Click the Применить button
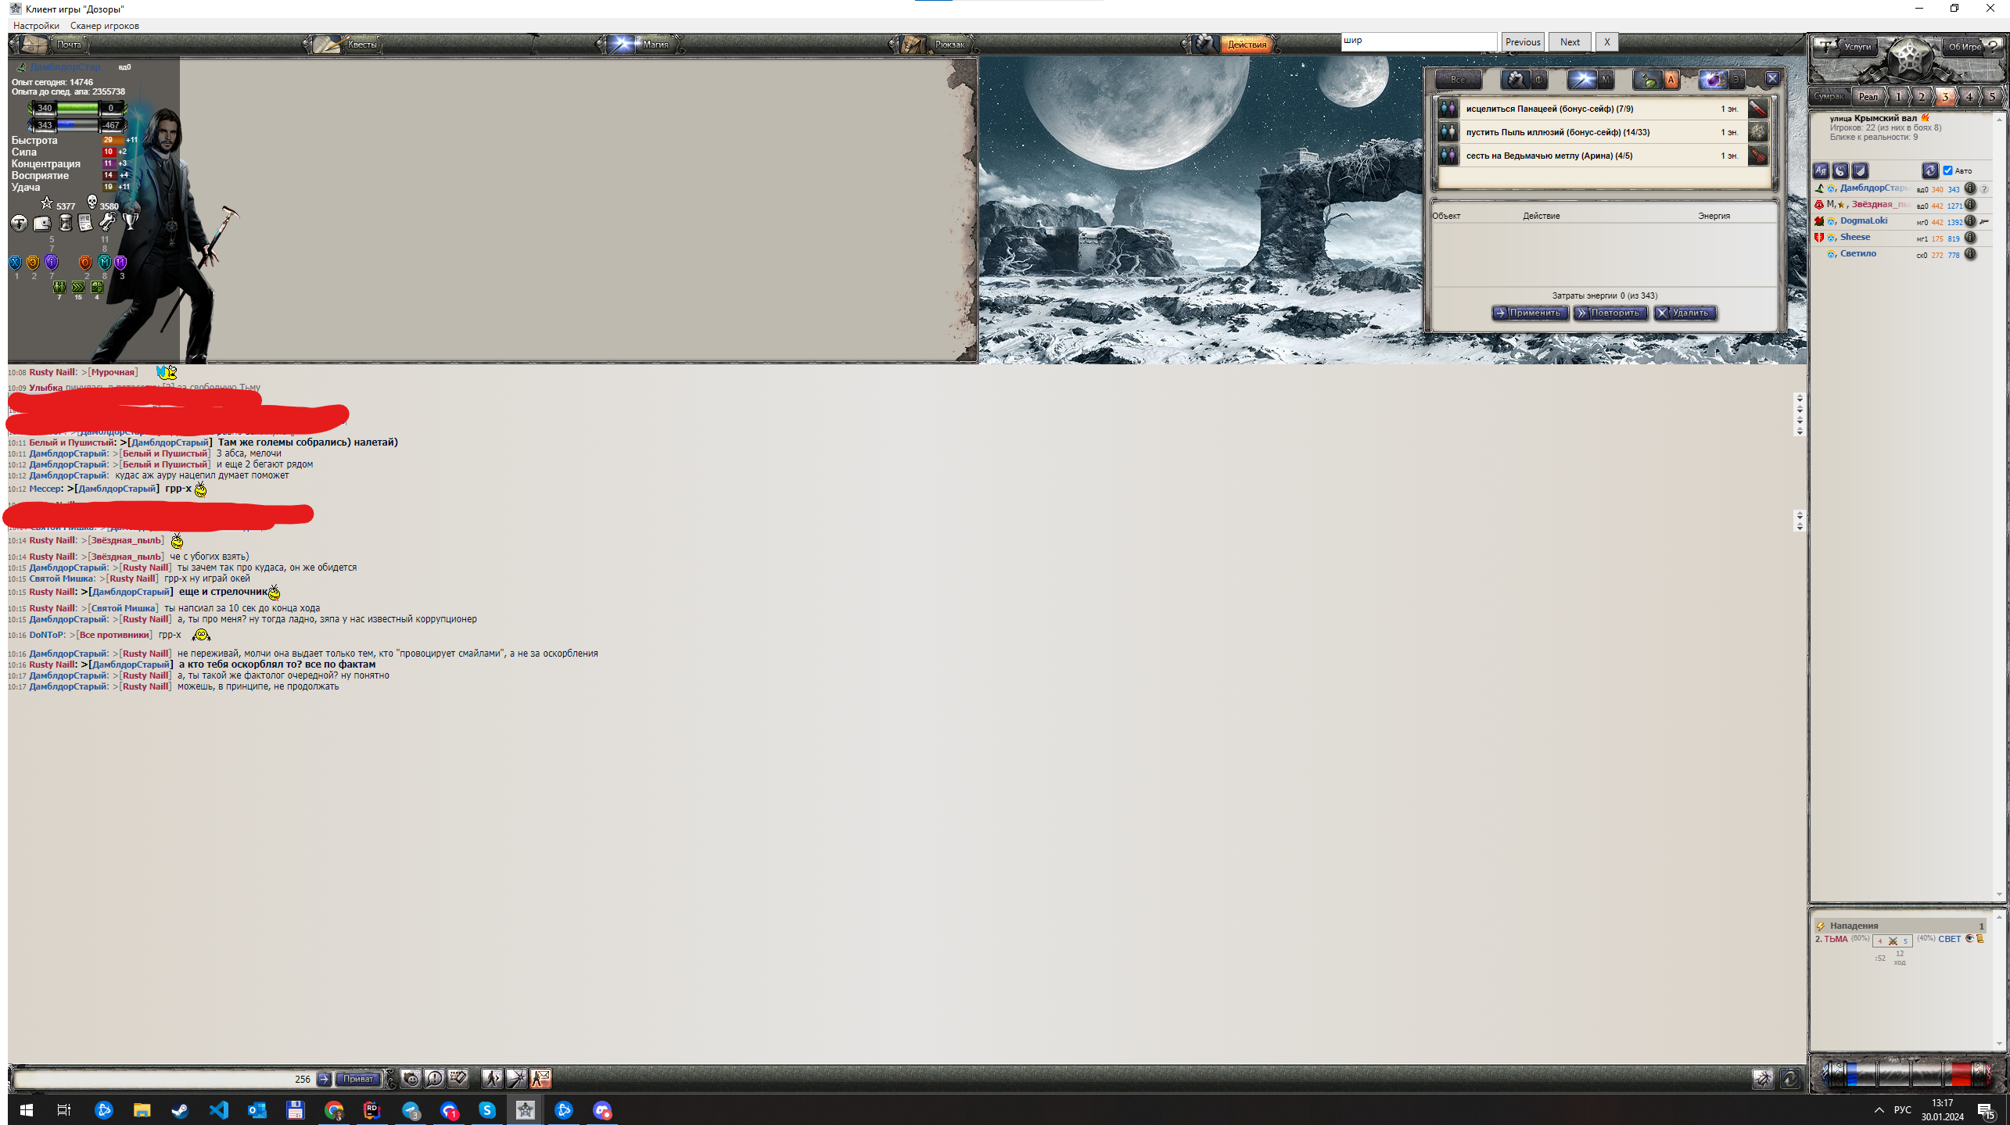Viewport: 2010px width, 1125px height. [x=1529, y=313]
